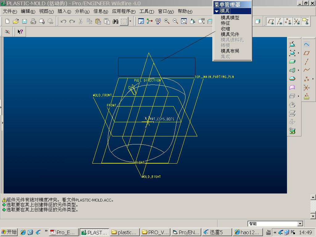This screenshot has height=237, width=316.
Task: Select 模具元件 in the menu manager
Action: 230,34
